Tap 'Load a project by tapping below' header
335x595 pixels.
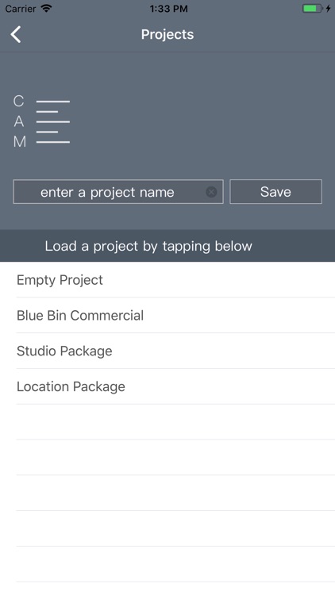pyautogui.click(x=148, y=246)
